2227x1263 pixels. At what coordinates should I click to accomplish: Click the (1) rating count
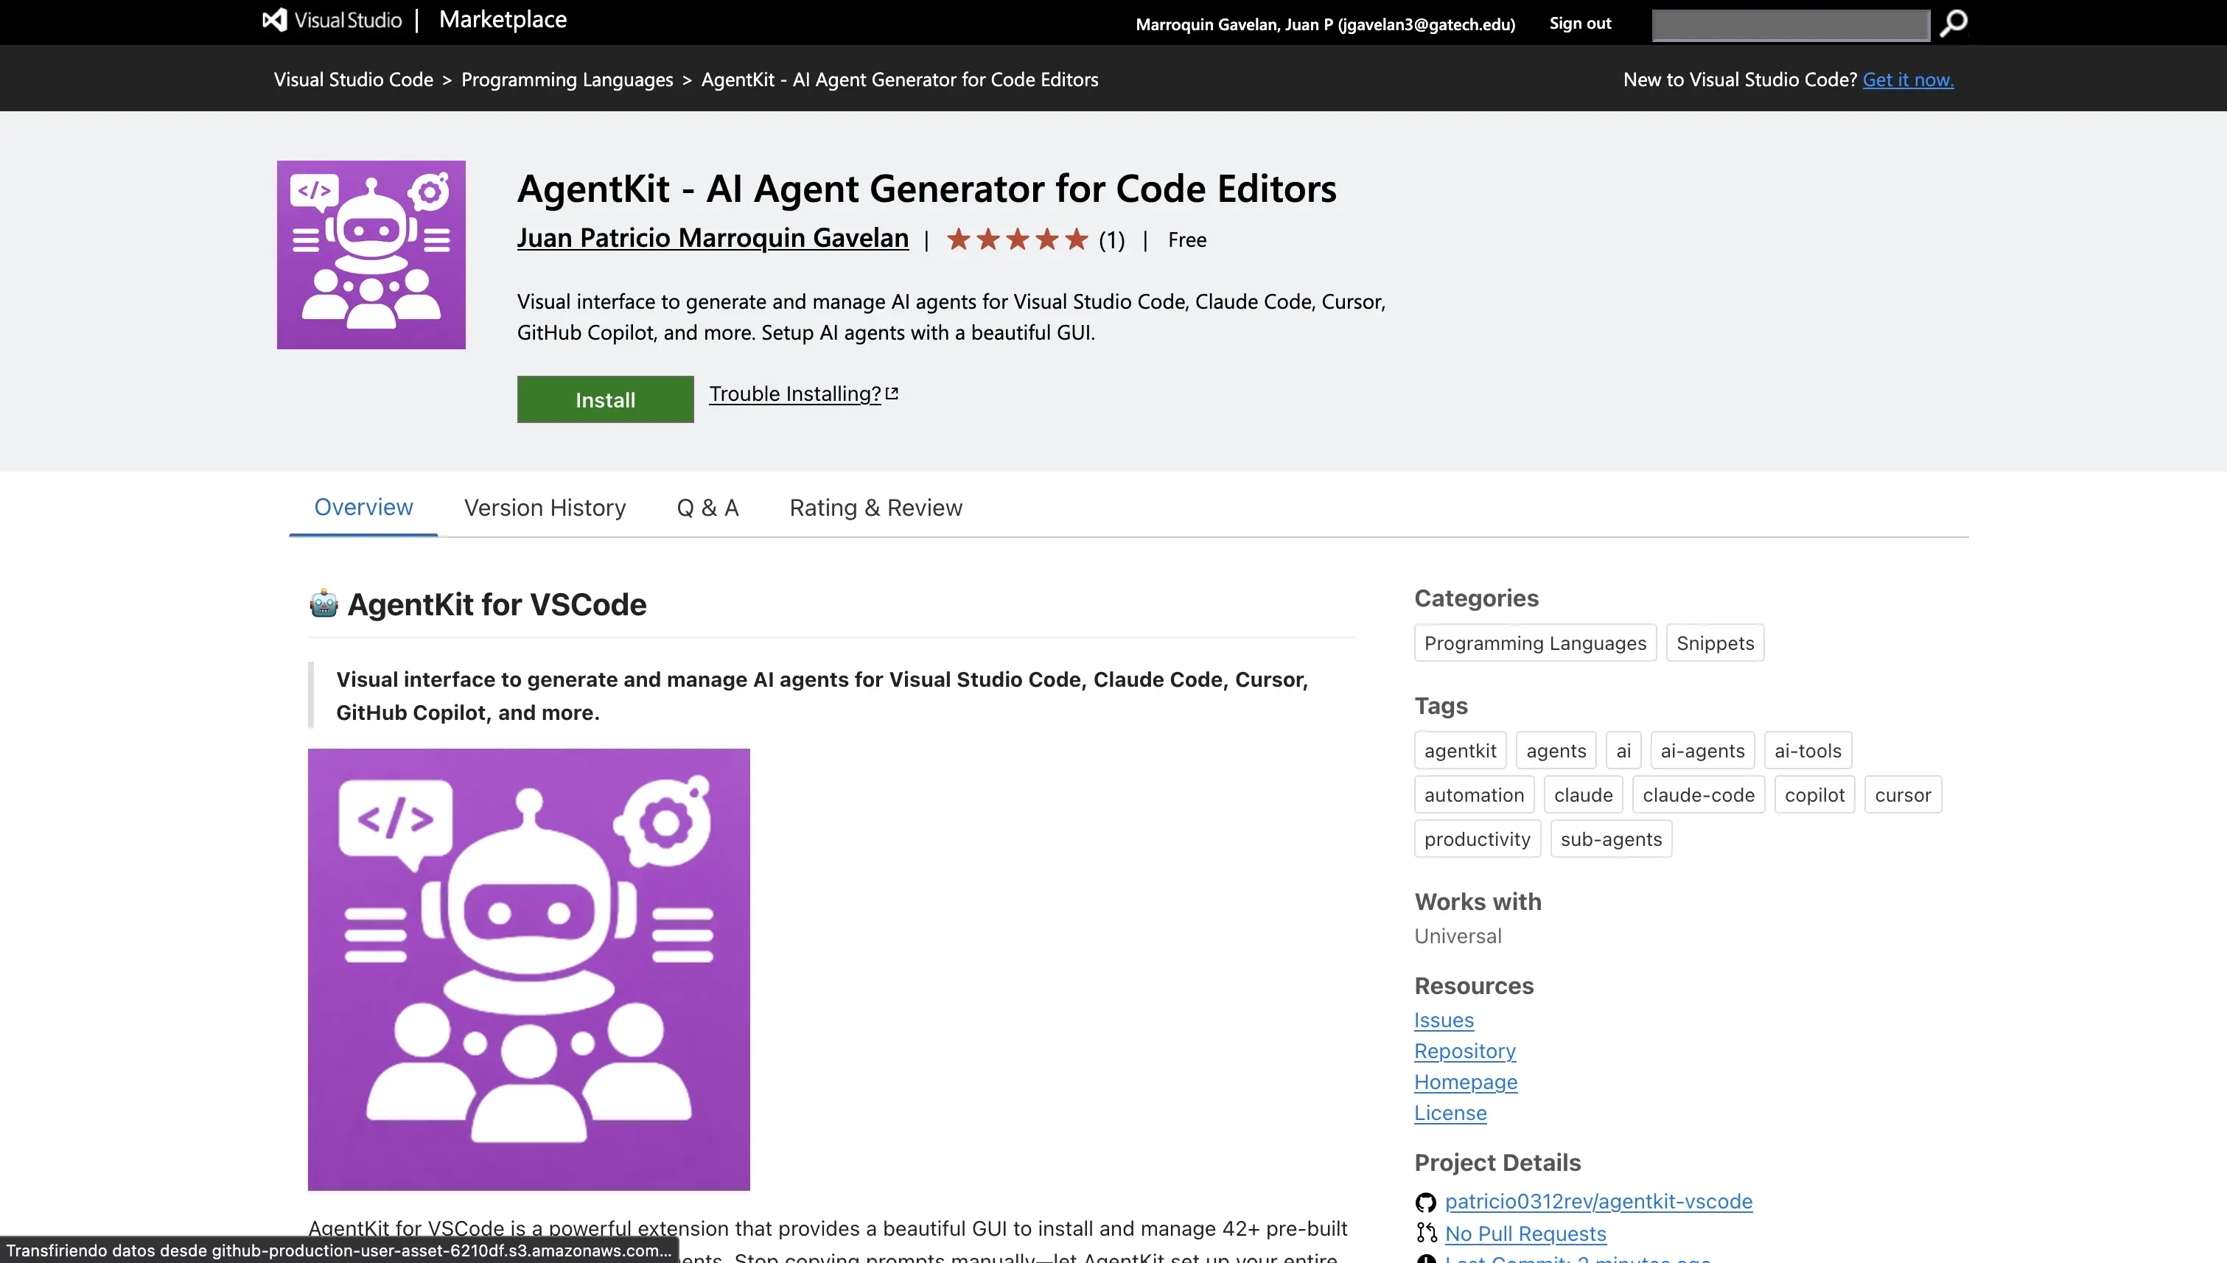1111,240
